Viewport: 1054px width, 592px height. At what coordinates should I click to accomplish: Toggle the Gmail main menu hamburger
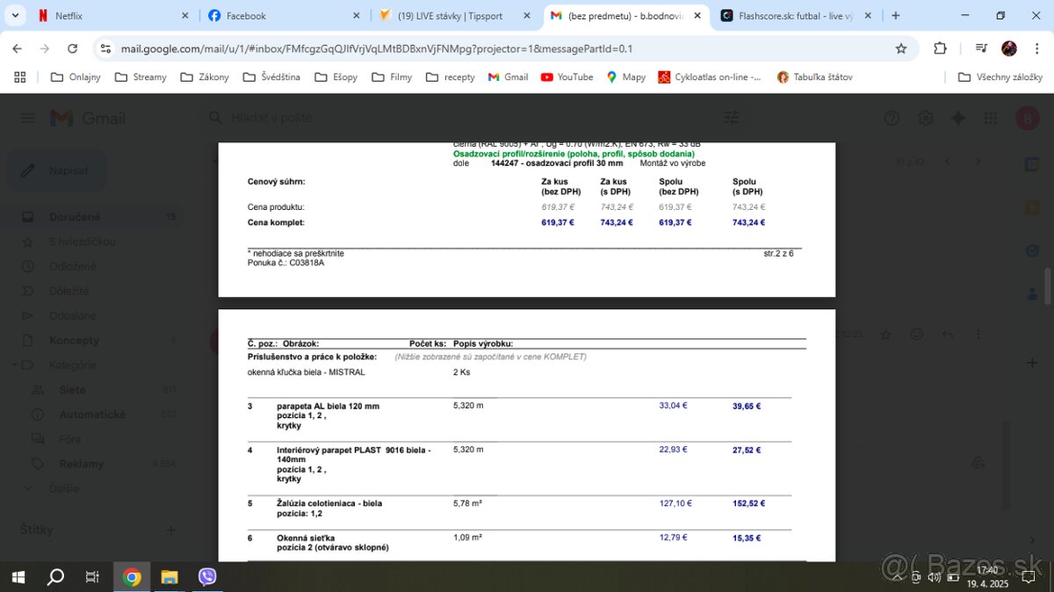coord(27,118)
